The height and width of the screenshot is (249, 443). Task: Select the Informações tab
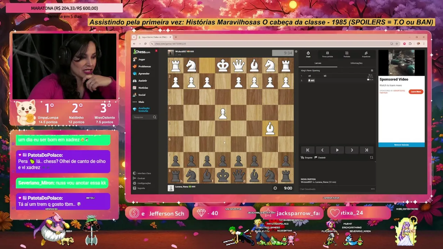tap(356, 63)
